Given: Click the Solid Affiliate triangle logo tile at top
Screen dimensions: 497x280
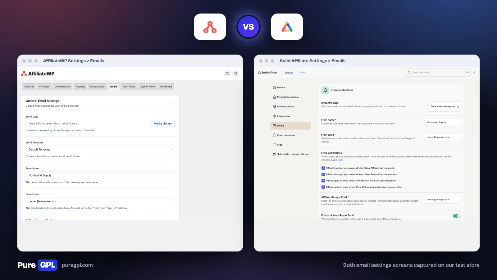Looking at the screenshot, I should pos(287,27).
